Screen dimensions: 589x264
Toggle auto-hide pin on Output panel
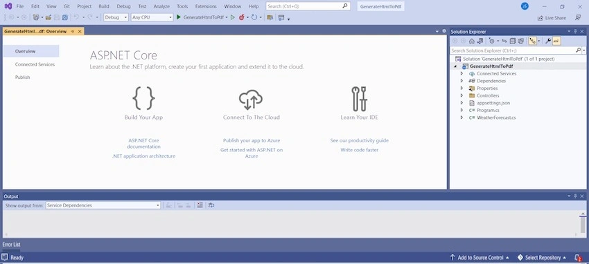[x=575, y=196]
